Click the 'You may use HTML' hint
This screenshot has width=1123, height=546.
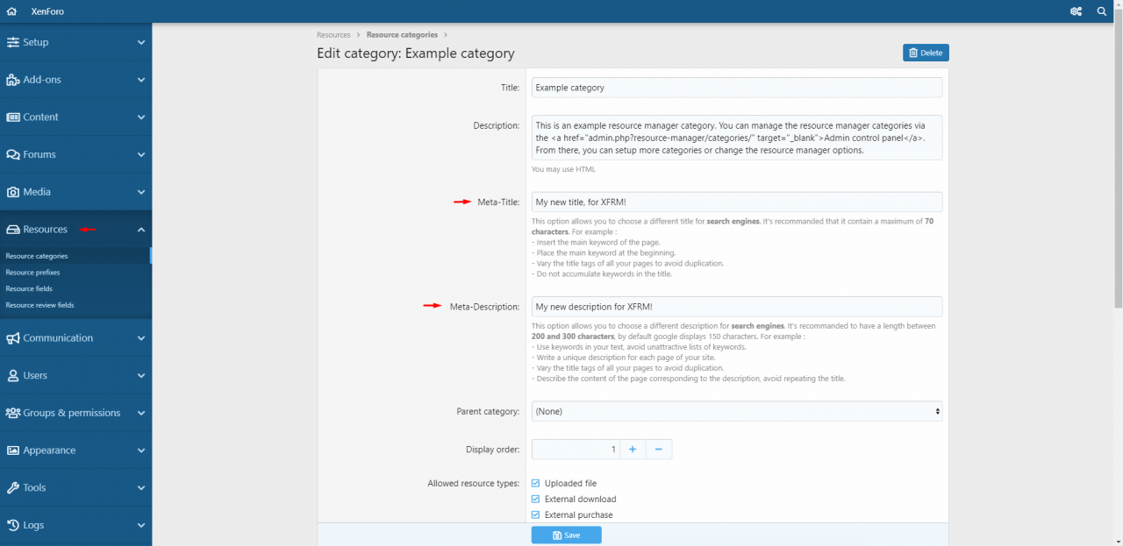563,169
